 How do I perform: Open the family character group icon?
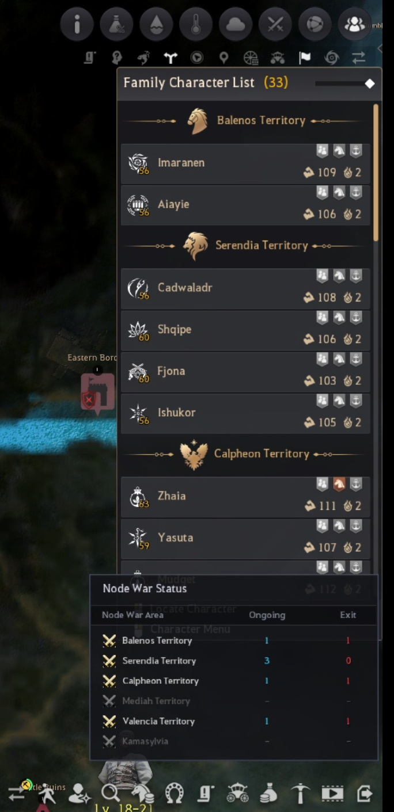[354, 24]
